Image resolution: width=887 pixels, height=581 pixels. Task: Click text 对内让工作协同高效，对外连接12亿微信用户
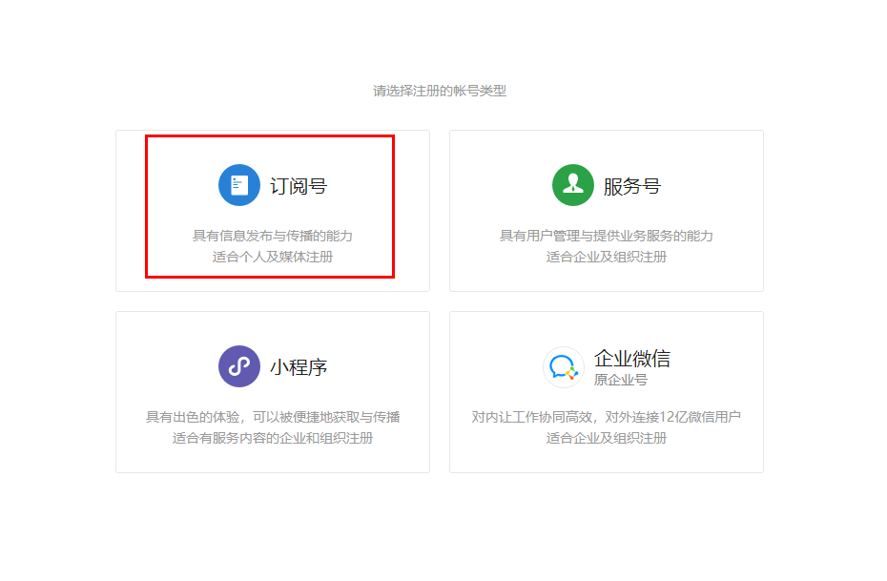pyautogui.click(x=607, y=416)
